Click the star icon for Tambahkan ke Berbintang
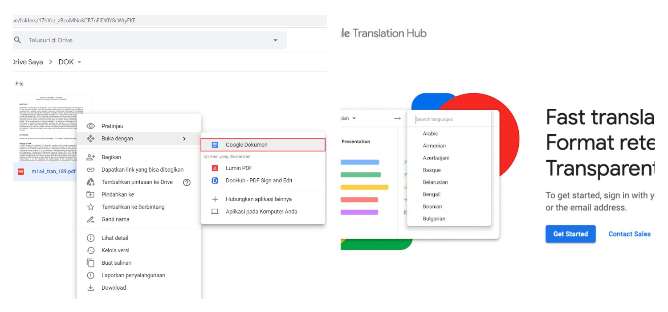This screenshot has width=668, height=312. click(x=91, y=206)
